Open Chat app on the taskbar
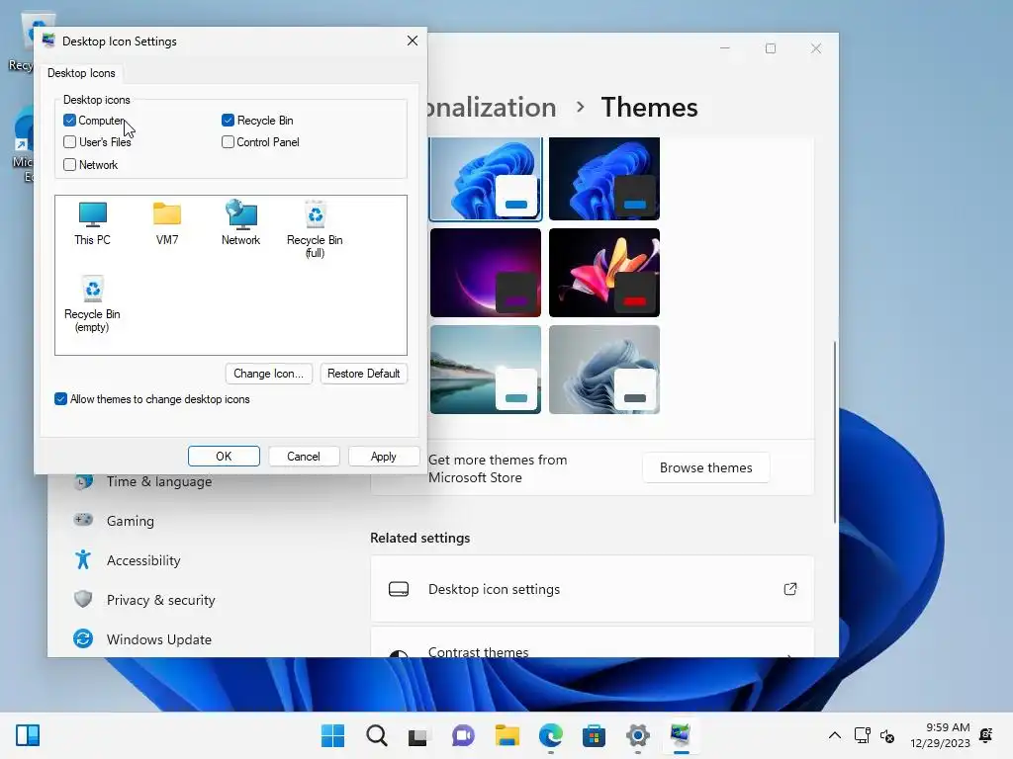This screenshot has width=1013, height=759. 463,735
